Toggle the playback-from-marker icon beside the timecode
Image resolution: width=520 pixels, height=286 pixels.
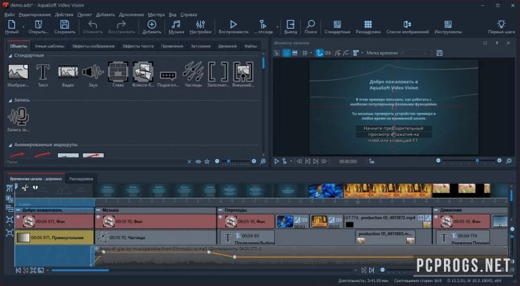click(371, 161)
